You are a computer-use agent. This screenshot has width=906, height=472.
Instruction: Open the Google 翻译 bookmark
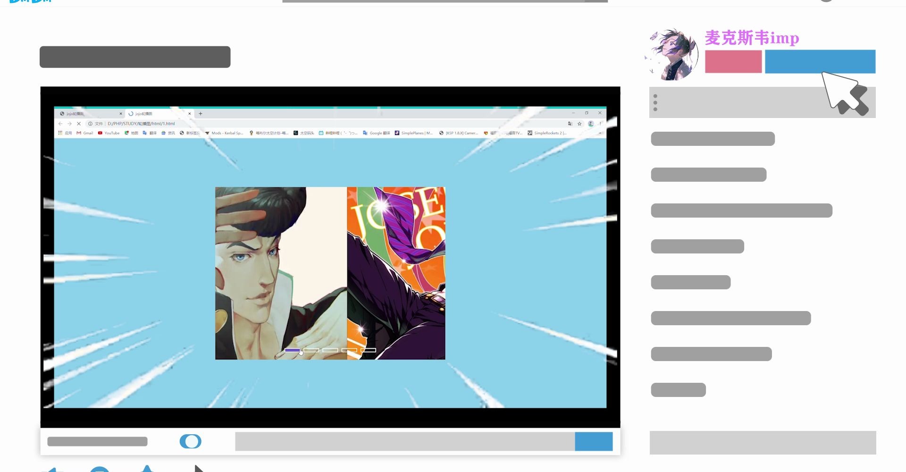(x=377, y=133)
